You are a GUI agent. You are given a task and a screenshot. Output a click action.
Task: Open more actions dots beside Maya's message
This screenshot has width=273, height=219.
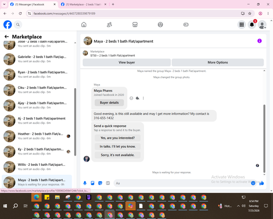143,98
